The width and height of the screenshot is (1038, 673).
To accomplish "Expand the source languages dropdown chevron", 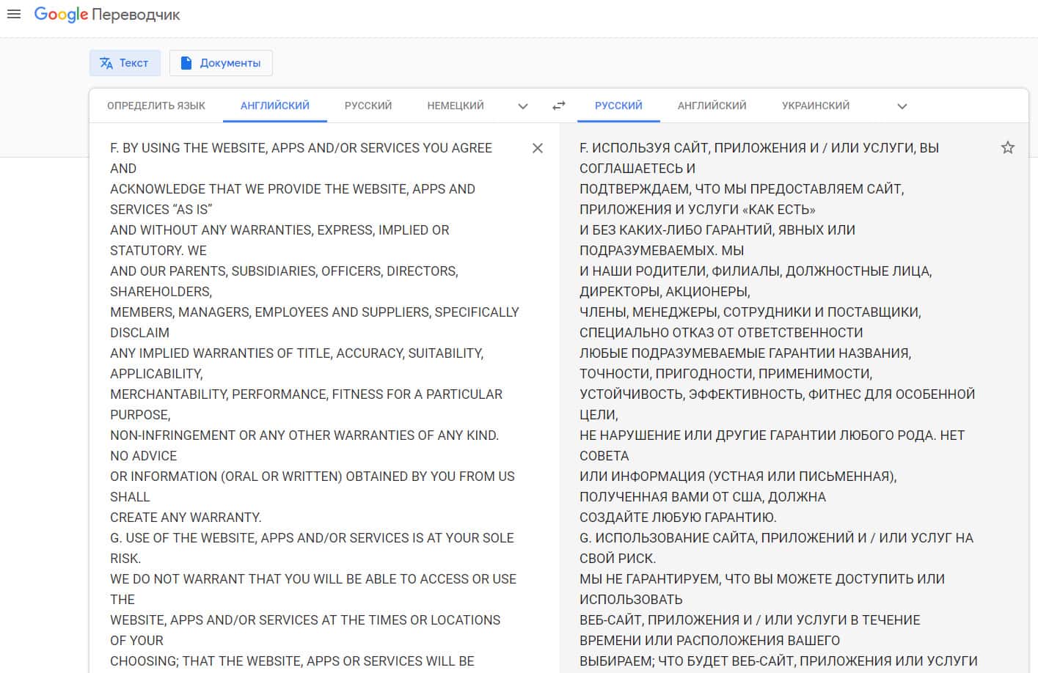I will (x=523, y=106).
